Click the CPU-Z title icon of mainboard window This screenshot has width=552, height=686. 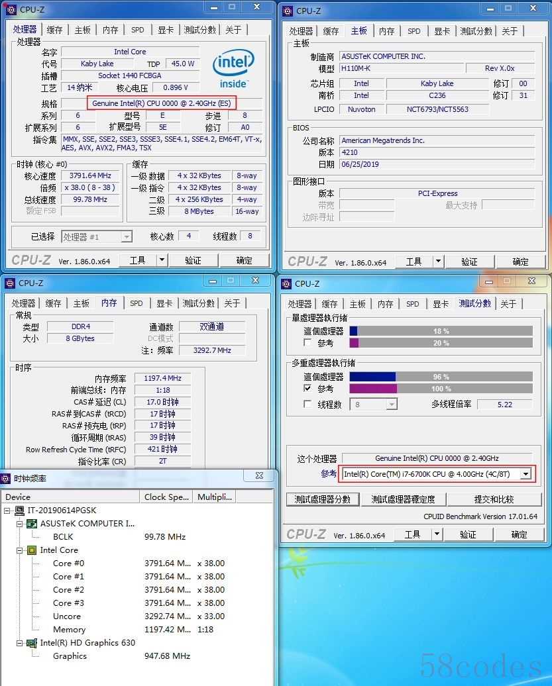tap(287, 11)
